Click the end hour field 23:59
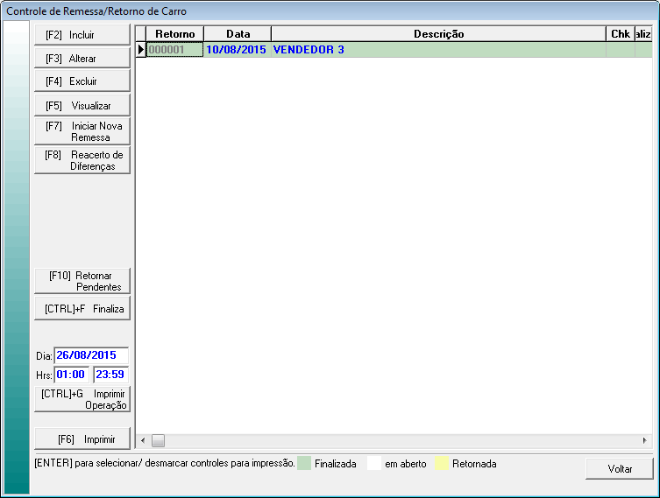 coord(110,375)
